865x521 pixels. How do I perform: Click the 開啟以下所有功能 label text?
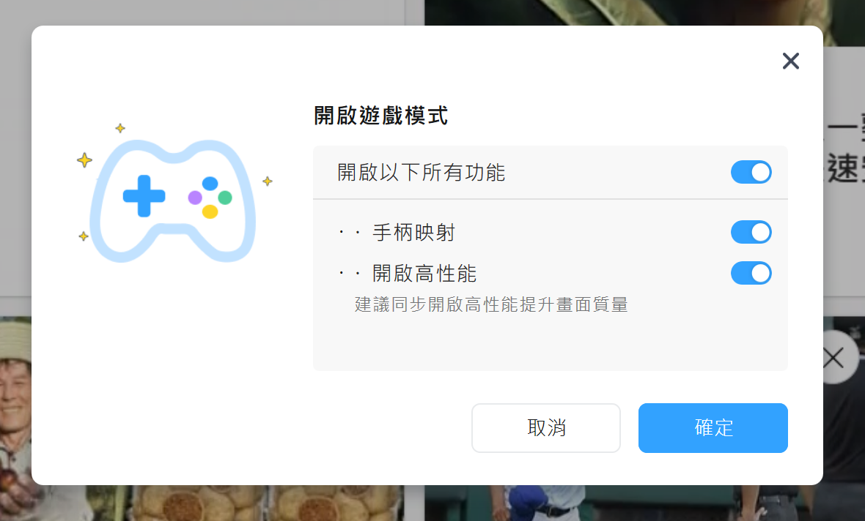tap(421, 173)
